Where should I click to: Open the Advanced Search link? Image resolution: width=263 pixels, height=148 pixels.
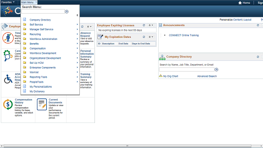point(207,76)
